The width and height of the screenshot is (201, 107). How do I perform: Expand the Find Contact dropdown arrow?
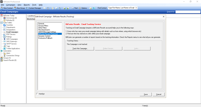coord(136,8)
